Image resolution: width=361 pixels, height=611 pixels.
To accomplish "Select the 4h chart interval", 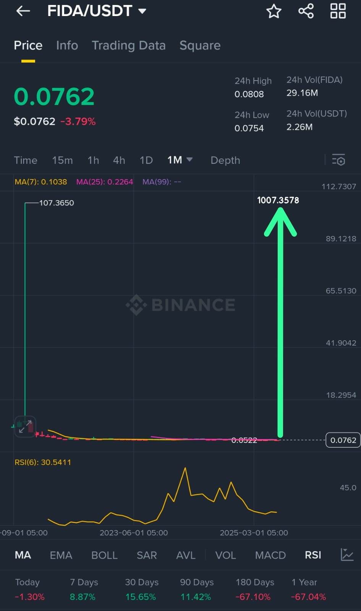I will coord(119,160).
